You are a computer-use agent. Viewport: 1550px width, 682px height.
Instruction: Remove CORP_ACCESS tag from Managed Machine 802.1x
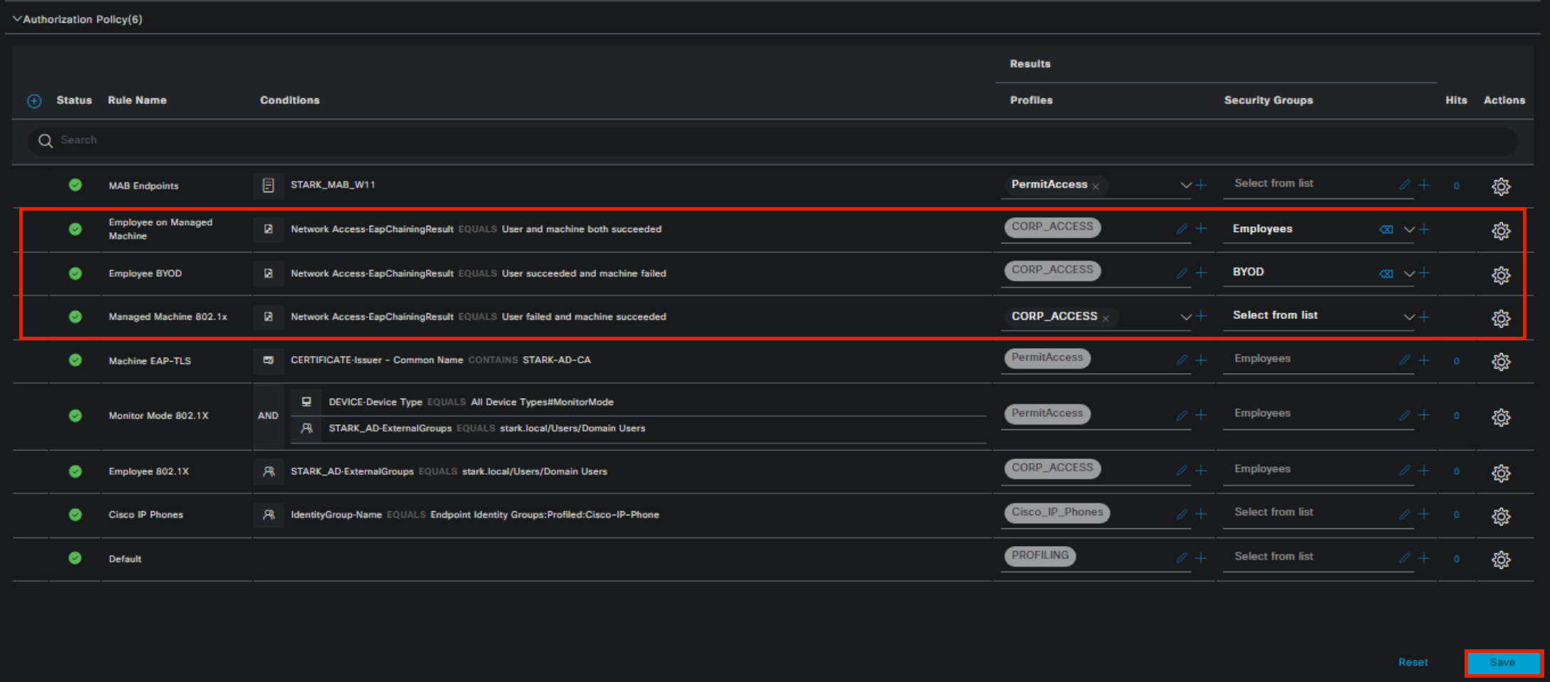[1106, 318]
